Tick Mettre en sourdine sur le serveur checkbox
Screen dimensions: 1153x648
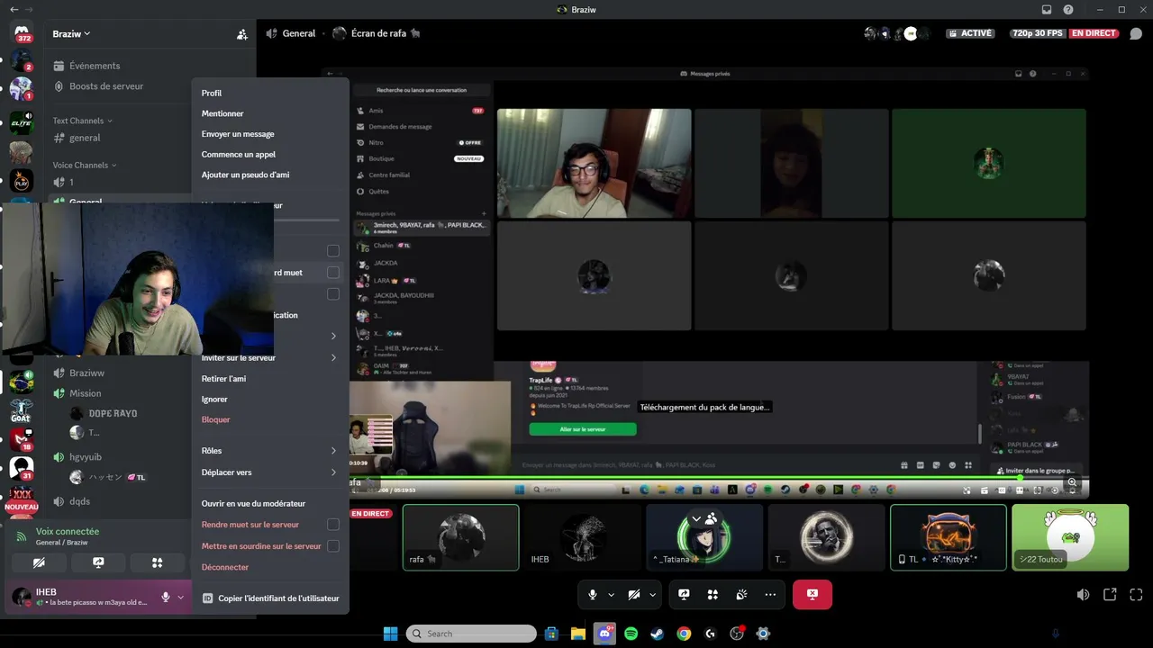coord(333,546)
